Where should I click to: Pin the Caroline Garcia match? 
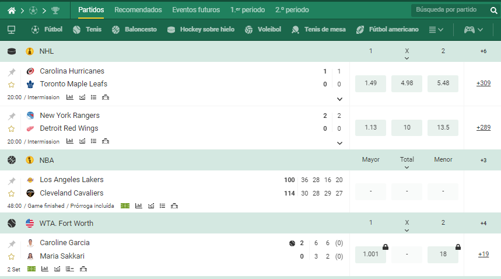(x=12, y=244)
